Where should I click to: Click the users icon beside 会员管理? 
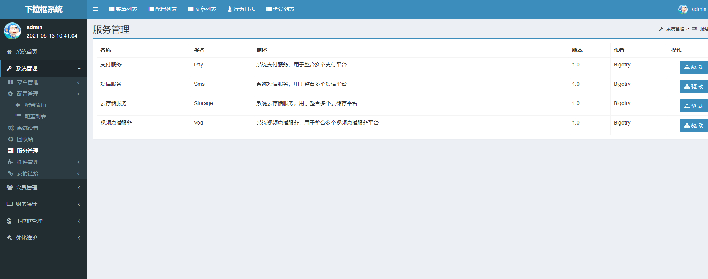pos(9,188)
